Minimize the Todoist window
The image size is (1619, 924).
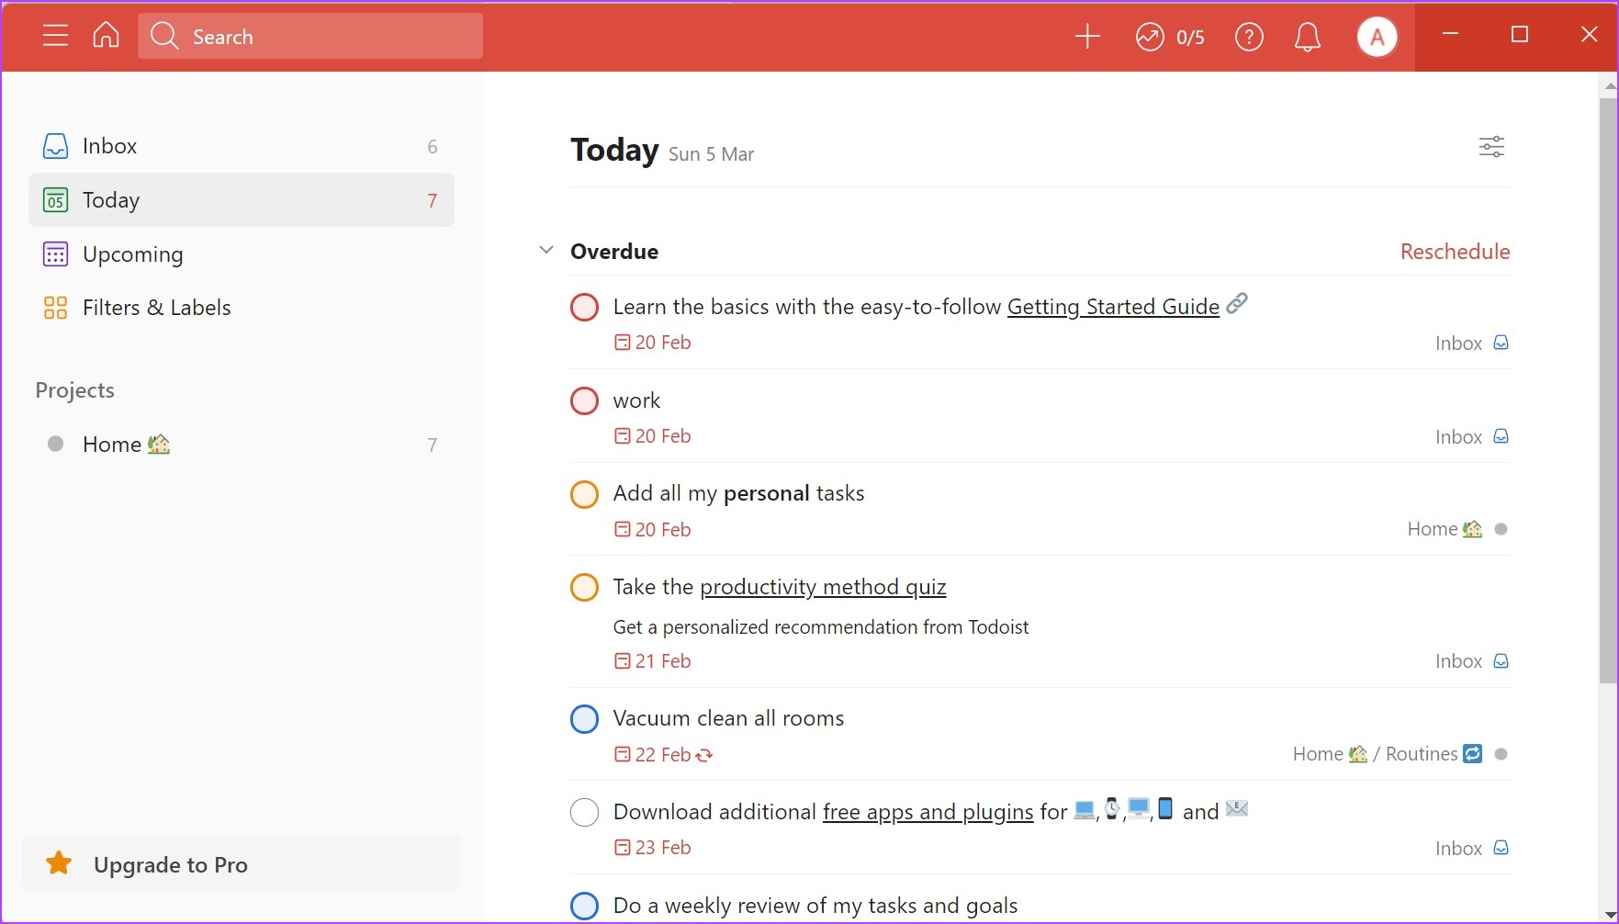1450,35
